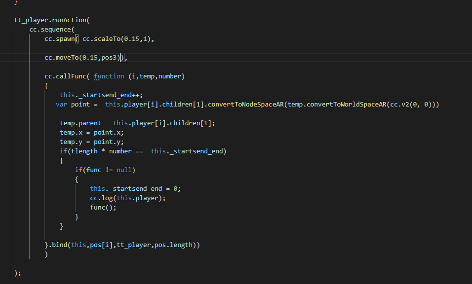
Task: Click the if(func != null) check
Action: [105, 170]
